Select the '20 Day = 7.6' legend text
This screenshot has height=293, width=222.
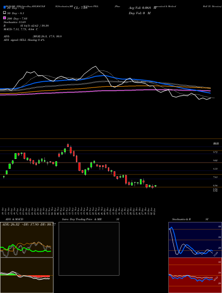pos(16,8)
